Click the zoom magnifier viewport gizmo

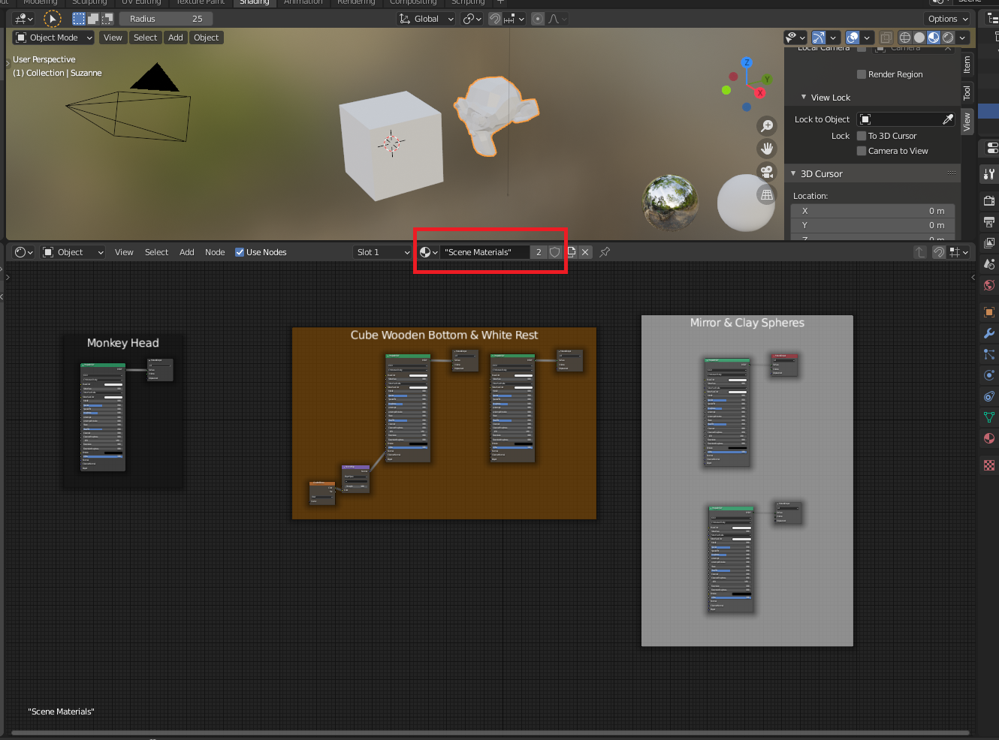[x=767, y=125]
